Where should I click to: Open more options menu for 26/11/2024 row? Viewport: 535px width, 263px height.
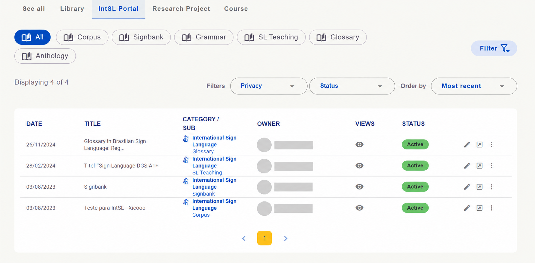pos(491,145)
